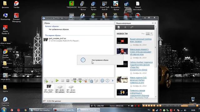Select empty virtual drive DT-2
This screenshot has width=200, height=112.
(x=71, y=89)
